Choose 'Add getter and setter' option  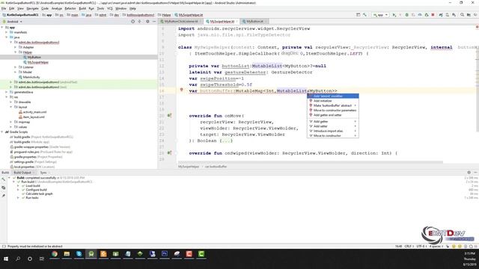point(333,115)
